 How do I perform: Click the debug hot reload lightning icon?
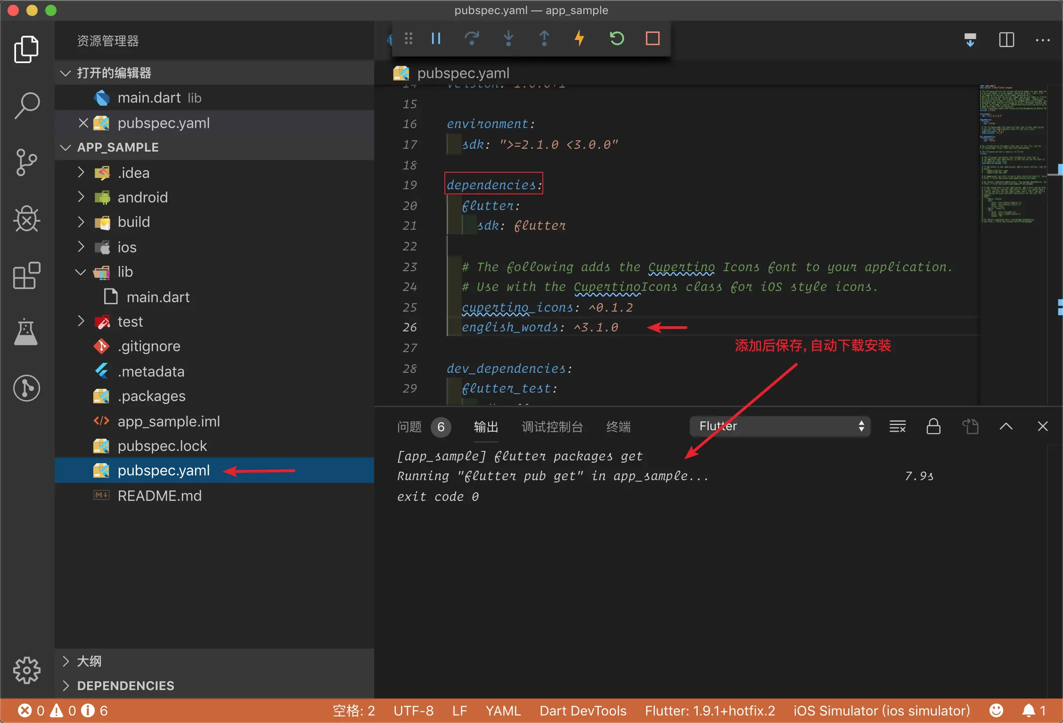pos(580,38)
